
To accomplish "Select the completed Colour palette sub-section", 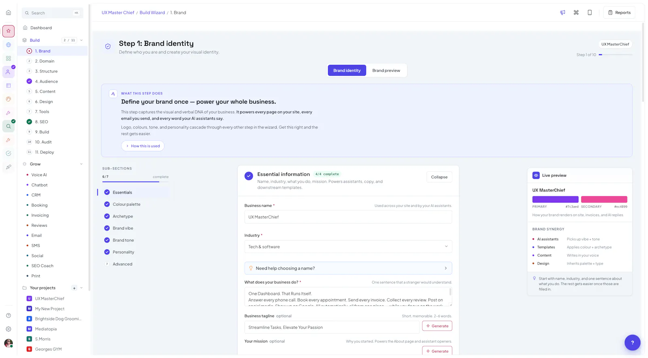I will tap(134, 204).
